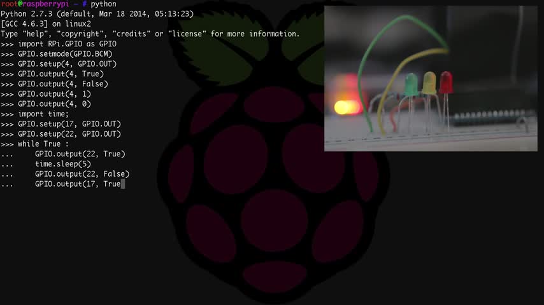
Task: Click the 'GPIO.setup(17, GPIO.OUT)' line
Action: (69, 124)
